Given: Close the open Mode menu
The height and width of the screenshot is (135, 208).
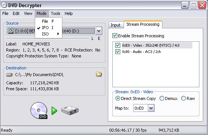Looking at the screenshot, I should point(42,13).
